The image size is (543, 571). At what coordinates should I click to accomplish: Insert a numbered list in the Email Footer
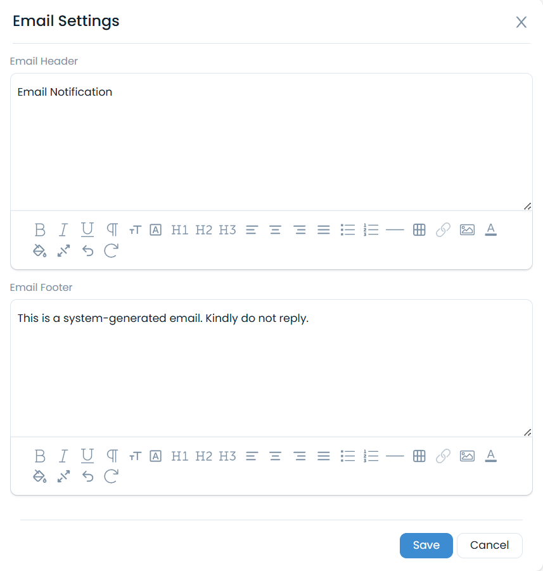click(371, 456)
